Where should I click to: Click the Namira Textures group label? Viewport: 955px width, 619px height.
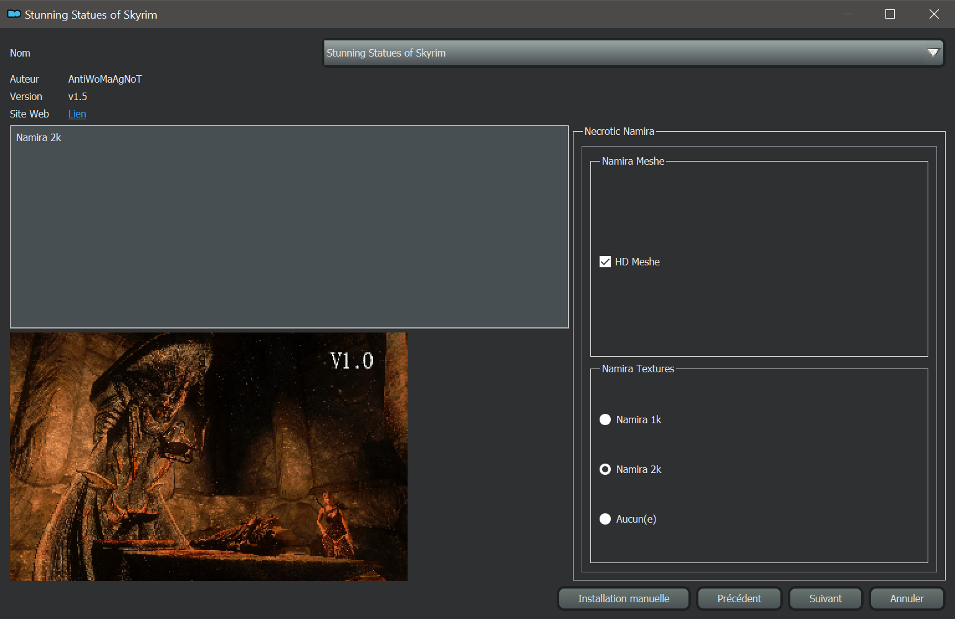(638, 369)
